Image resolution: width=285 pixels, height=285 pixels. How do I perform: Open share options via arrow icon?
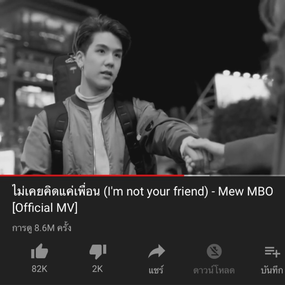pyautogui.click(x=156, y=251)
